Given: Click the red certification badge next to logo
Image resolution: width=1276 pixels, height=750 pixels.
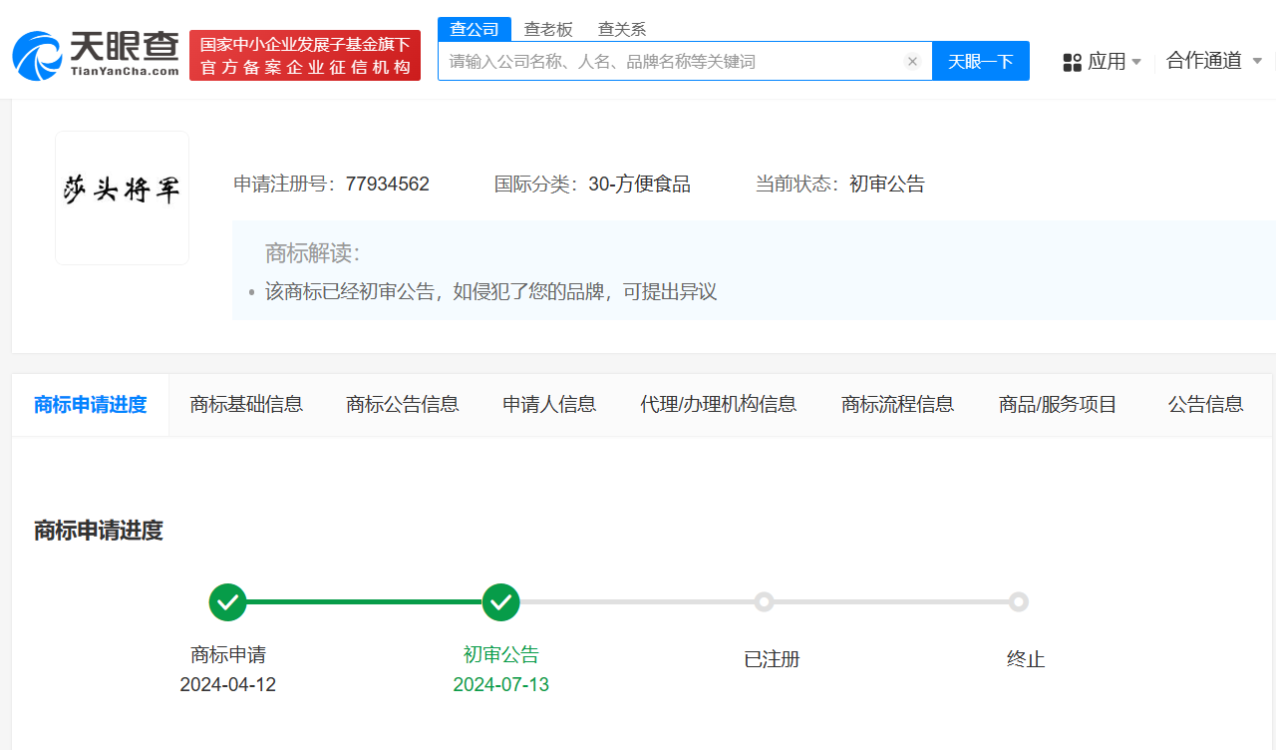Looking at the screenshot, I should coord(304,55).
